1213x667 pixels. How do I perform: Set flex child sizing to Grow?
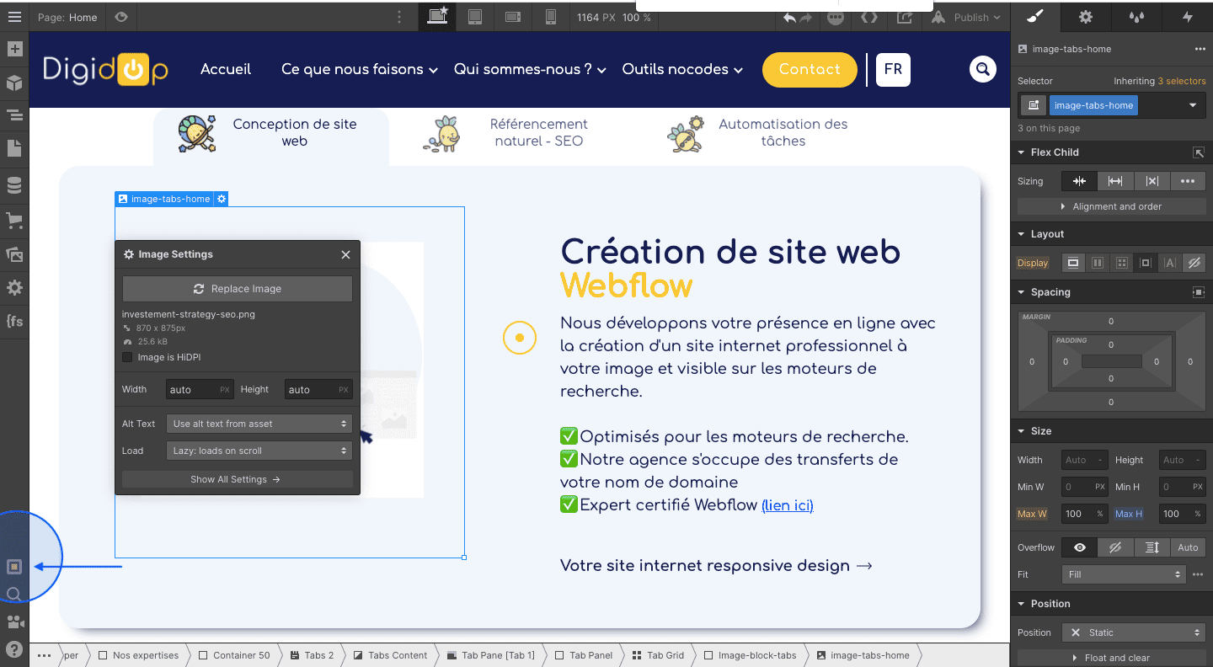click(x=1115, y=181)
